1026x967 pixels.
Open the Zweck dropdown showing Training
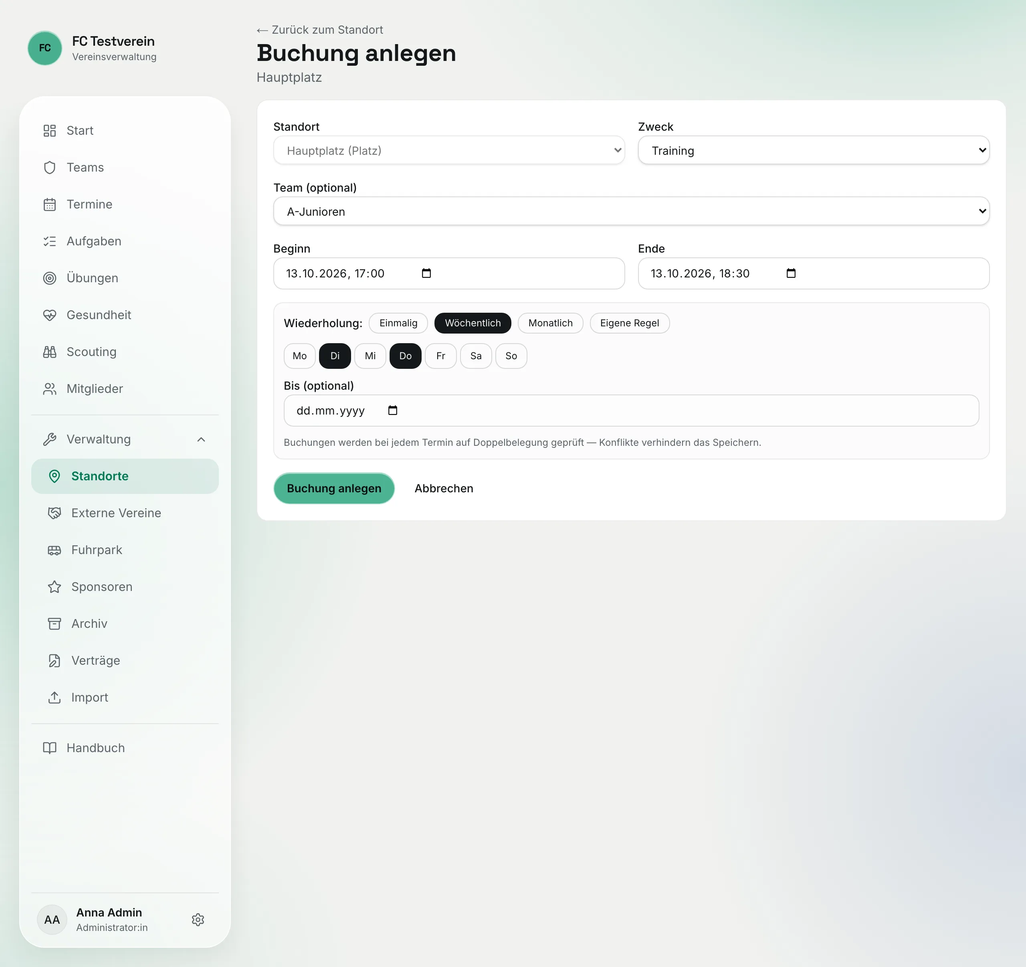(814, 151)
